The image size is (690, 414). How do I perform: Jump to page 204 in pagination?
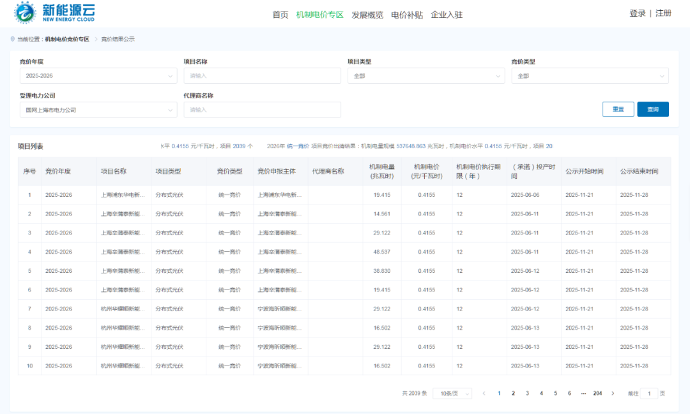pos(597,394)
